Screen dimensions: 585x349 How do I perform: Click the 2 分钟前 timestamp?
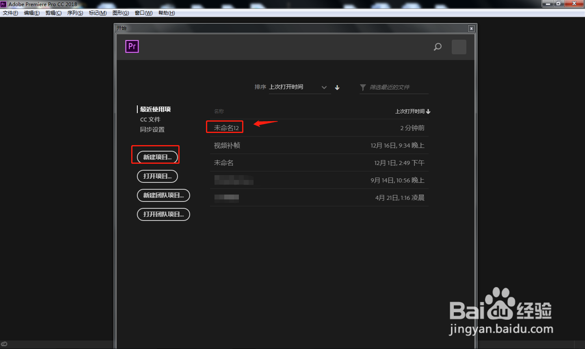coord(412,128)
